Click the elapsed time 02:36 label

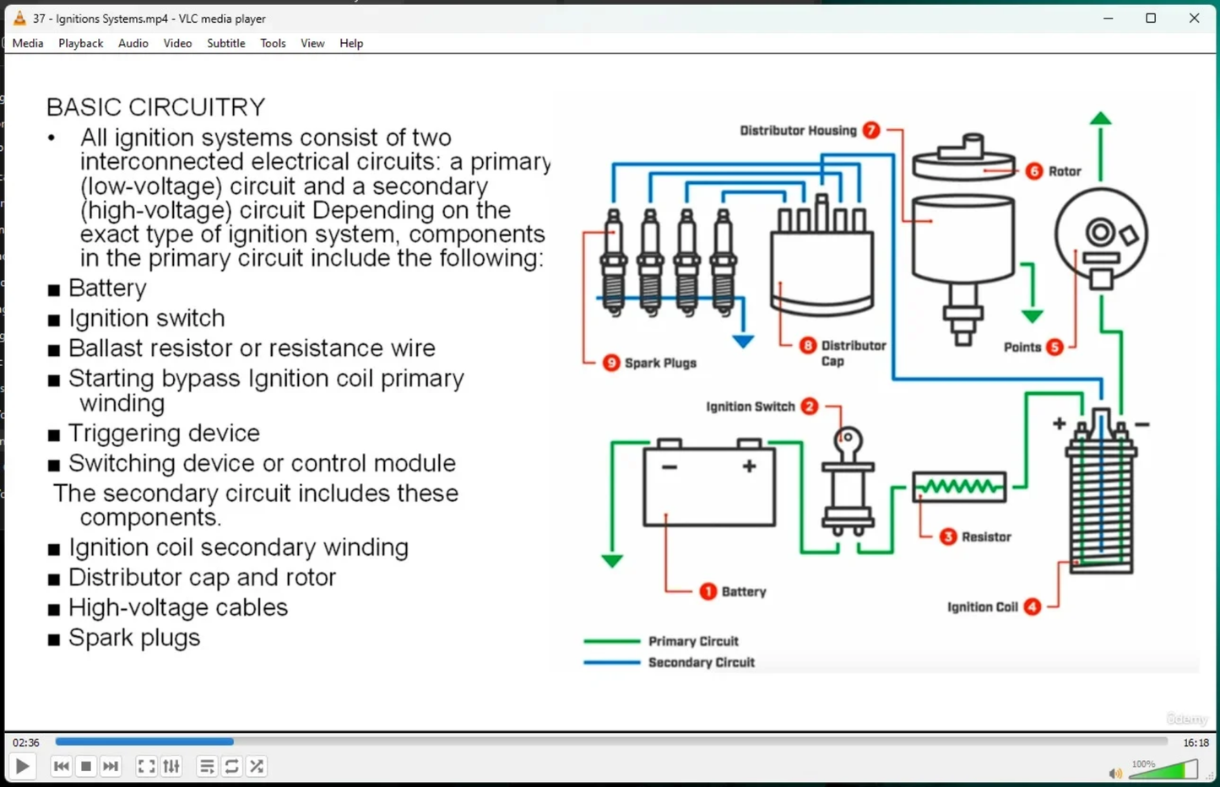click(x=26, y=742)
